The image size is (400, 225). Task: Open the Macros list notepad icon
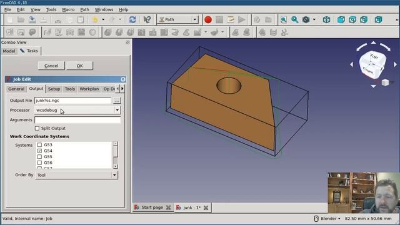point(231,19)
